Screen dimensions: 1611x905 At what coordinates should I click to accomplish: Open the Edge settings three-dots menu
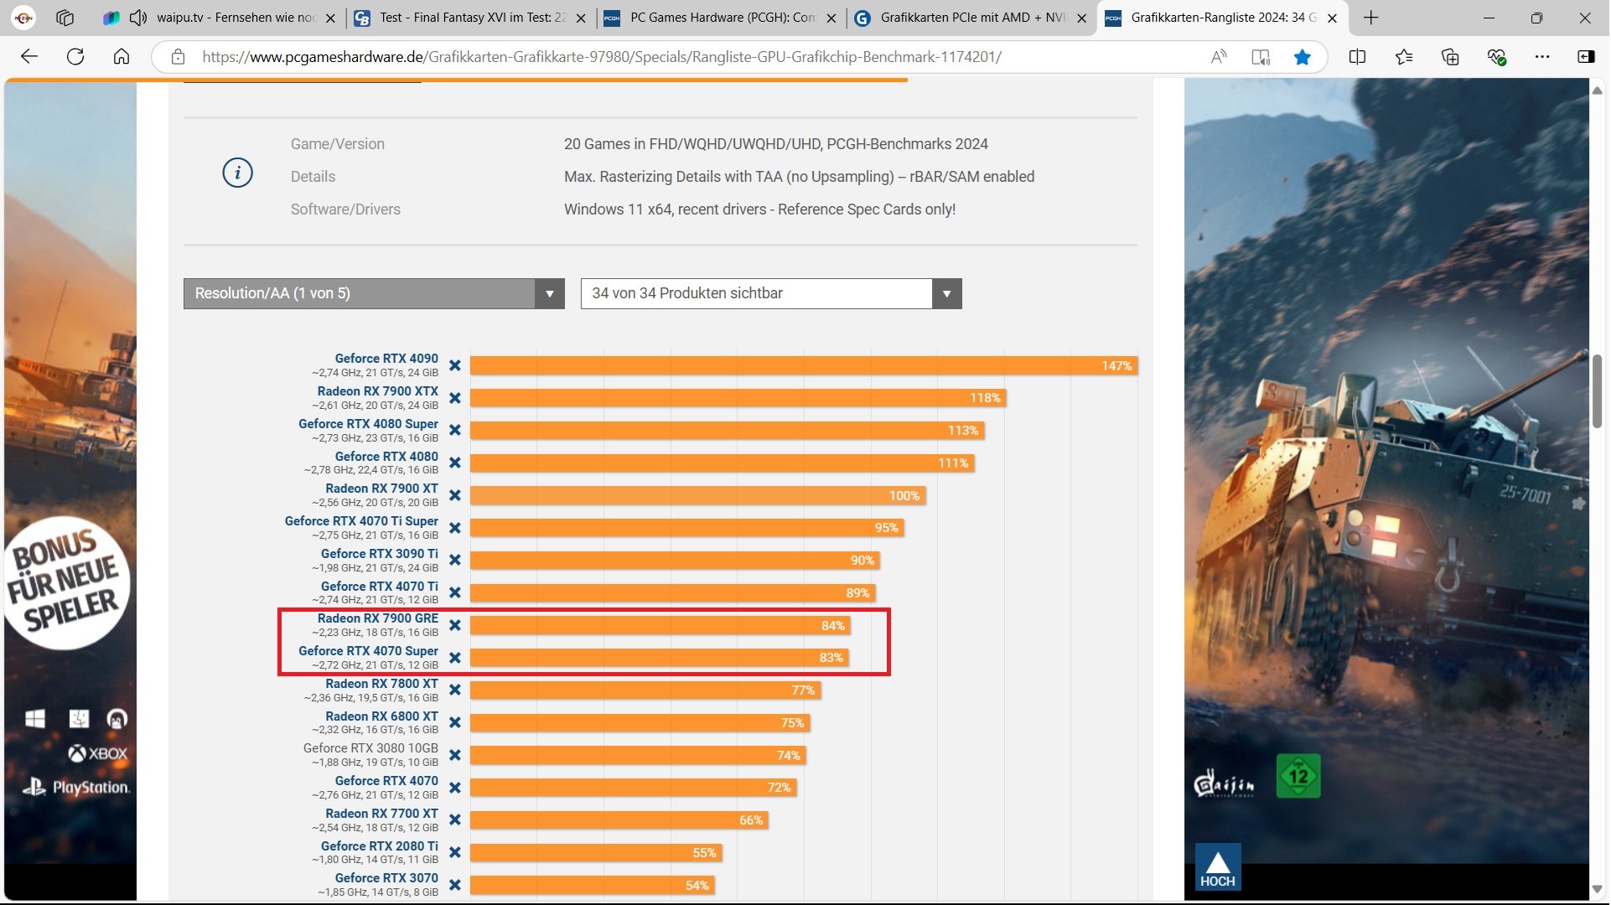coord(1541,57)
